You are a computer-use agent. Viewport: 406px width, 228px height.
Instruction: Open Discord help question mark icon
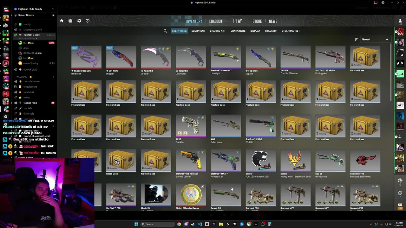[x=383, y=3]
